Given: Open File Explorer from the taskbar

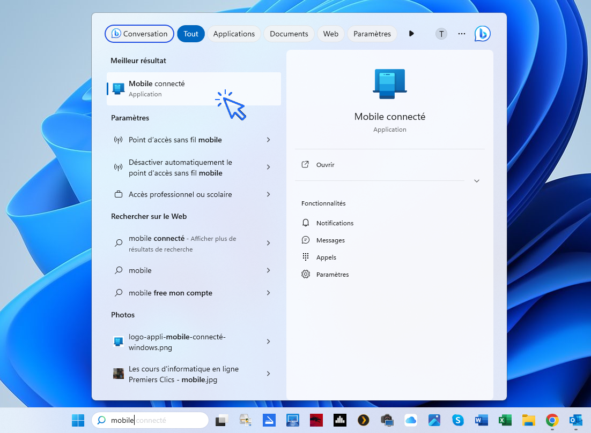Looking at the screenshot, I should pos(528,420).
